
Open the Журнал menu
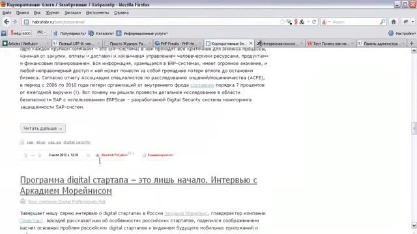(52, 13)
